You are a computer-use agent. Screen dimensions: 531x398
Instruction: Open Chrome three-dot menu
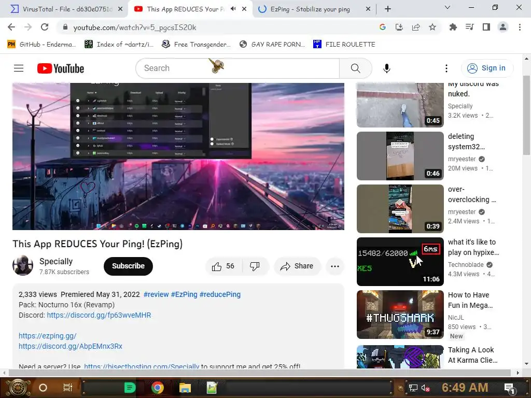click(520, 27)
